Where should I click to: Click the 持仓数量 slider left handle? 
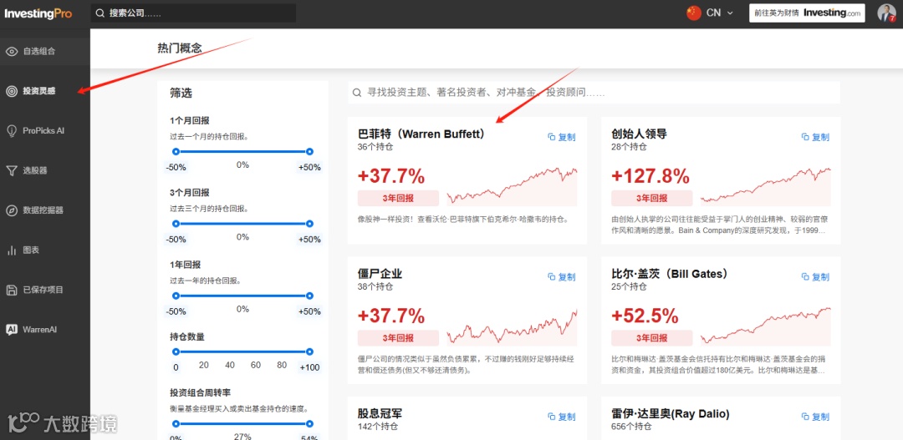[x=176, y=351]
